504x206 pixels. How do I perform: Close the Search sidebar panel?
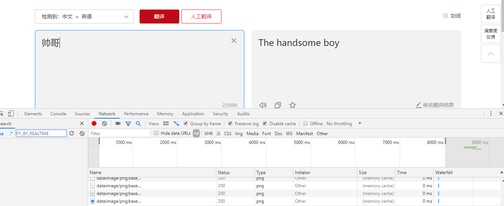(82, 124)
